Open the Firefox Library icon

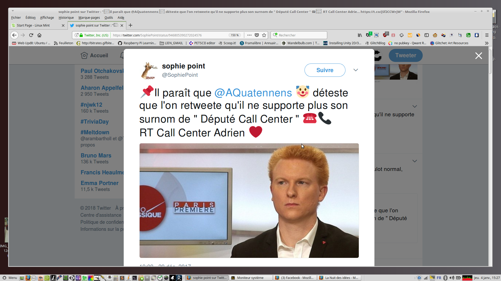[x=360, y=35]
